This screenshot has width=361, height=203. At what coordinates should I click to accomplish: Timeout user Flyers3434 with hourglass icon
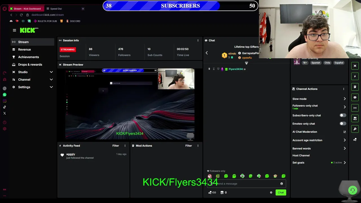click(213, 69)
